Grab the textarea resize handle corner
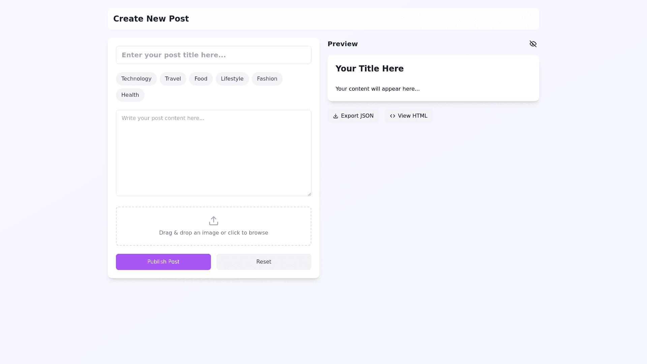The image size is (647, 364). 309,194
